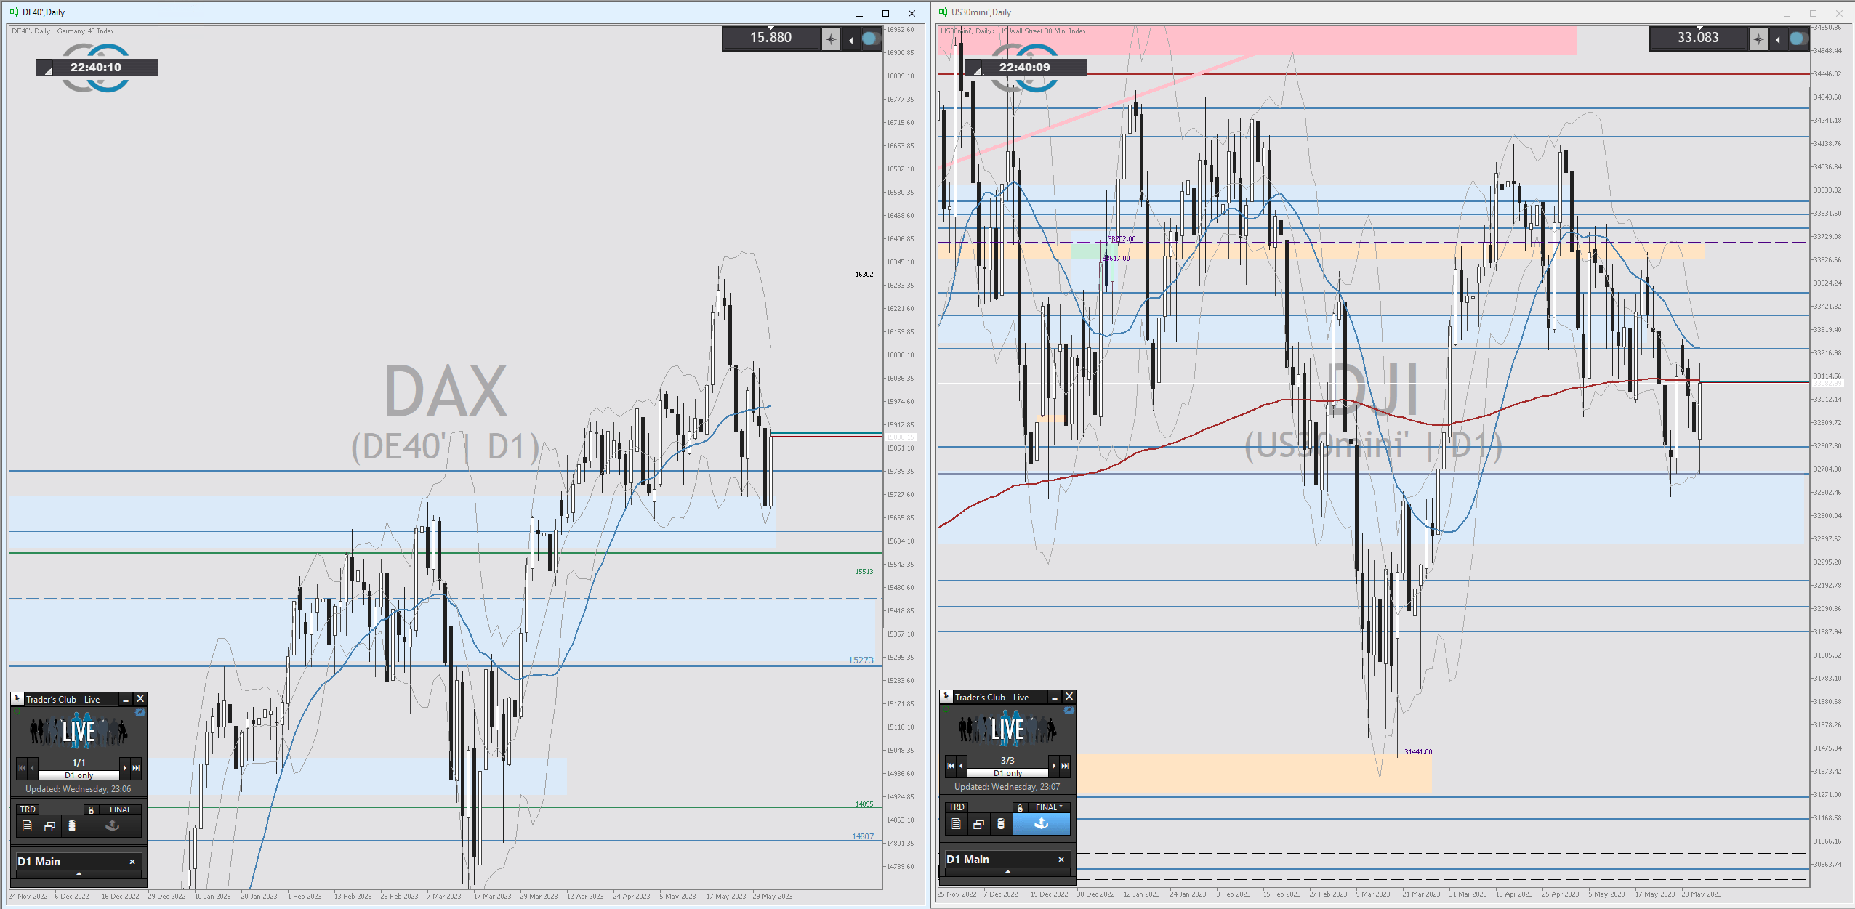Close the US30mini Trader's Club panel
This screenshot has width=1855, height=909.
[x=1069, y=696]
